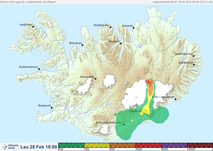Click the red 2600 legend swatch
The image size is (213, 151).
(149, 145)
